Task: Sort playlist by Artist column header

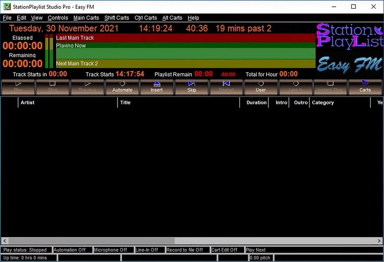Action: [x=68, y=103]
